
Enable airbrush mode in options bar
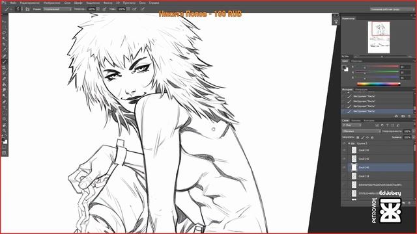coord(135,9)
